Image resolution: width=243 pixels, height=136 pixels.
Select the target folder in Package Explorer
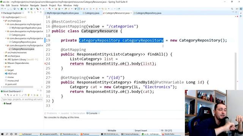[x=10, y=70]
